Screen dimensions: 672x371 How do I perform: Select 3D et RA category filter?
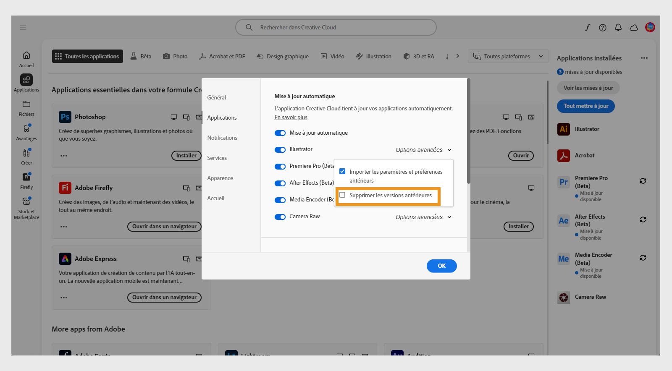[x=418, y=56]
